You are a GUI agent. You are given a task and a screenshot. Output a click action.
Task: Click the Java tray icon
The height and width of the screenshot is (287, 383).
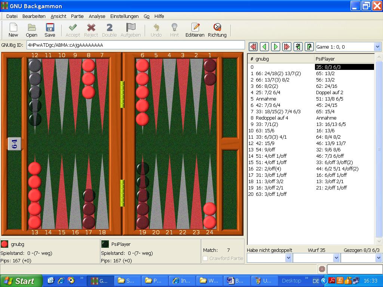pyautogui.click(x=340, y=281)
